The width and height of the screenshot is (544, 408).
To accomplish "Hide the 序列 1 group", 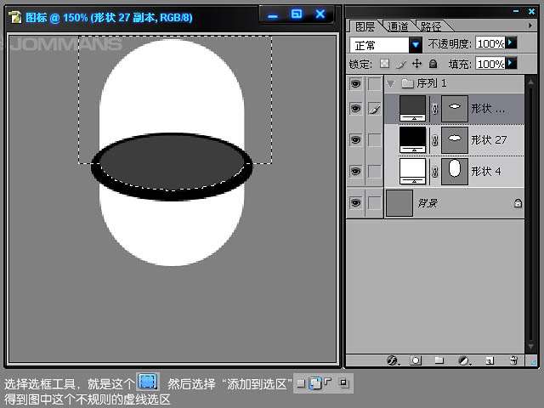I will click(x=355, y=83).
